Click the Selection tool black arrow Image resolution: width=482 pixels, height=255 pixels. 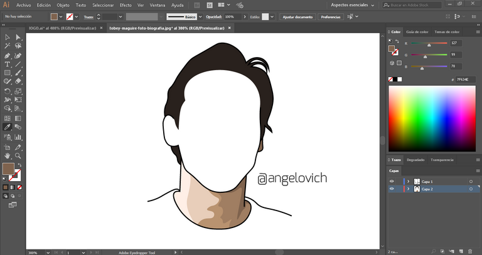pyautogui.click(x=8, y=37)
